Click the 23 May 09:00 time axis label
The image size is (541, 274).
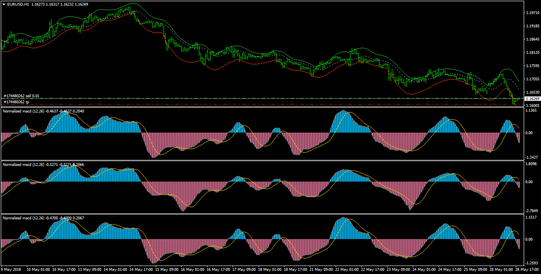[x=399, y=270]
